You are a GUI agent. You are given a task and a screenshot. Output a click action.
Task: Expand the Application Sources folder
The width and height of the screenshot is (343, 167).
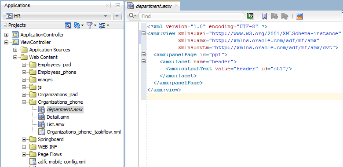[15, 50]
